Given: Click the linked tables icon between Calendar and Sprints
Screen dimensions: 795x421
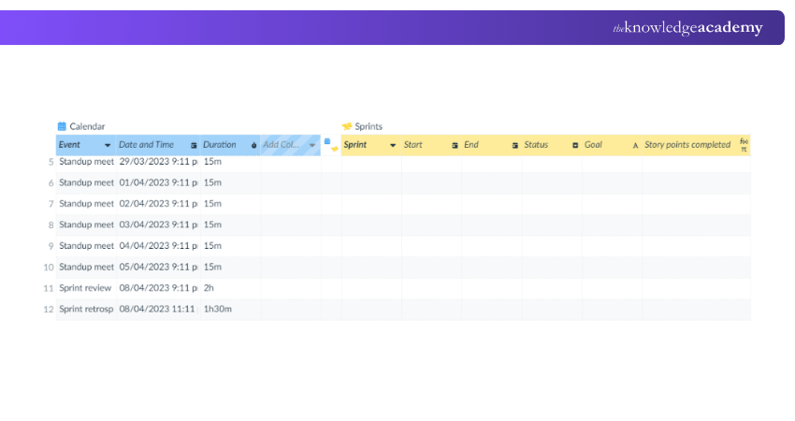Looking at the screenshot, I should [x=330, y=145].
